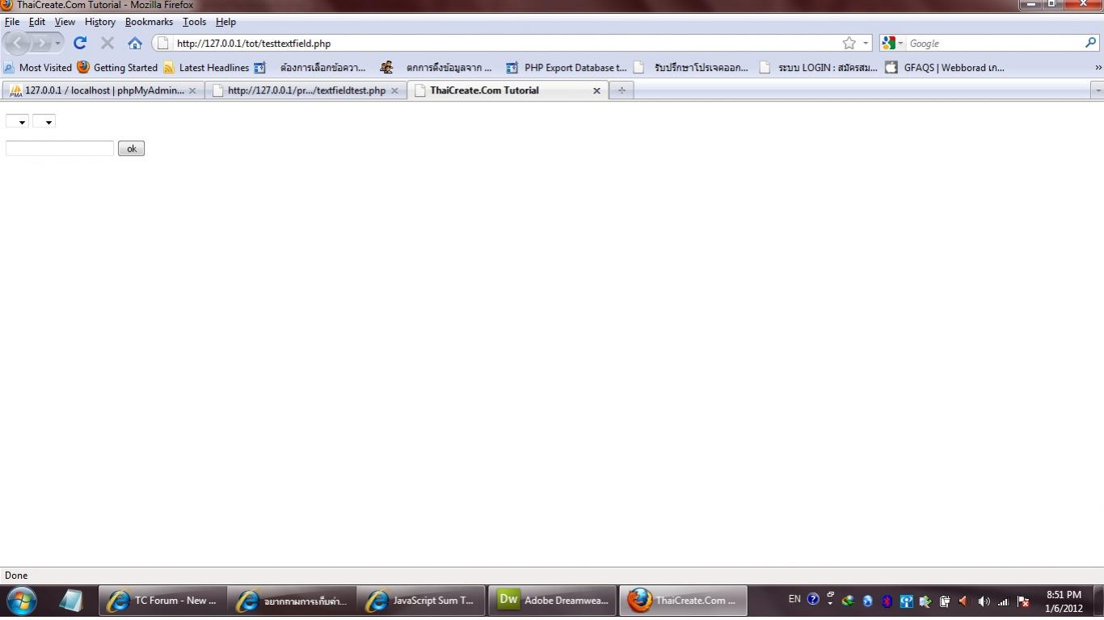Open TC Forum Internet Explorer taskbar window
The width and height of the screenshot is (1104, 620).
click(162, 601)
